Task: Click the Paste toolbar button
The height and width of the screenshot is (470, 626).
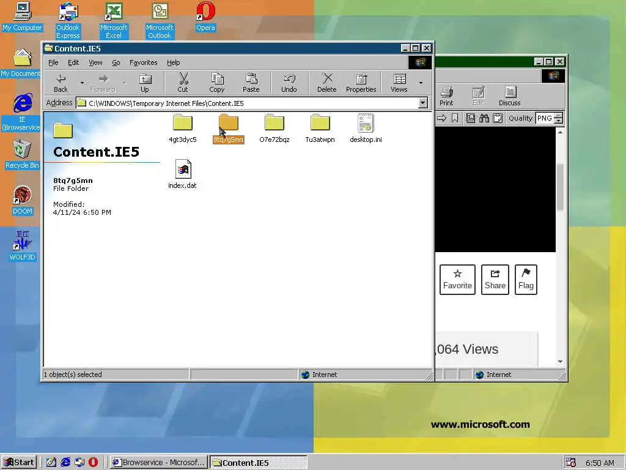Action: [x=251, y=83]
